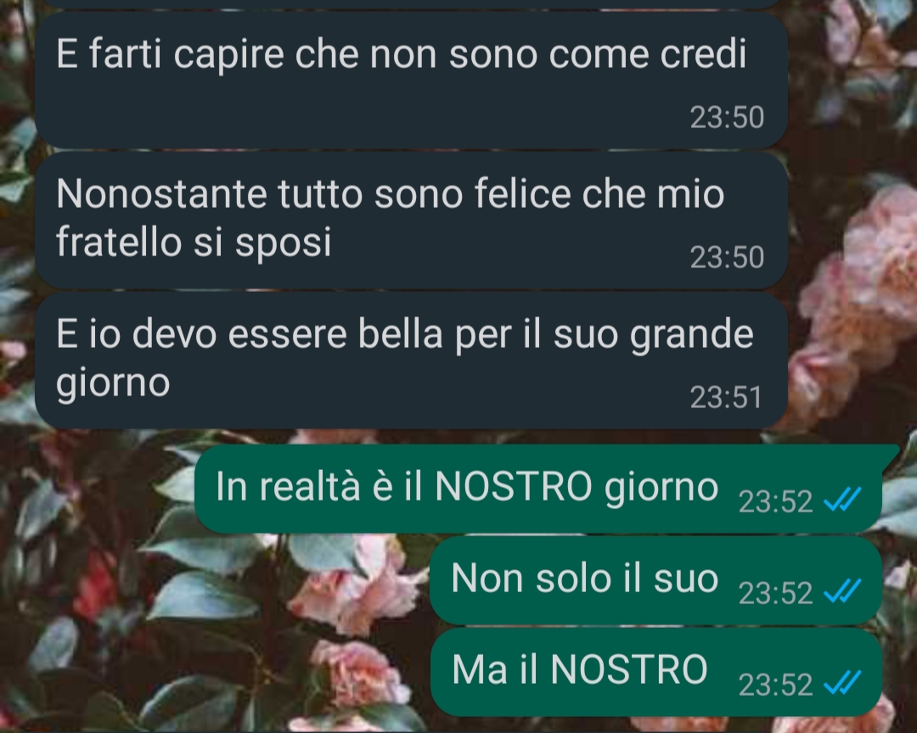Tap 23:50 timestamp of 'E farti capire' message

[727, 117]
